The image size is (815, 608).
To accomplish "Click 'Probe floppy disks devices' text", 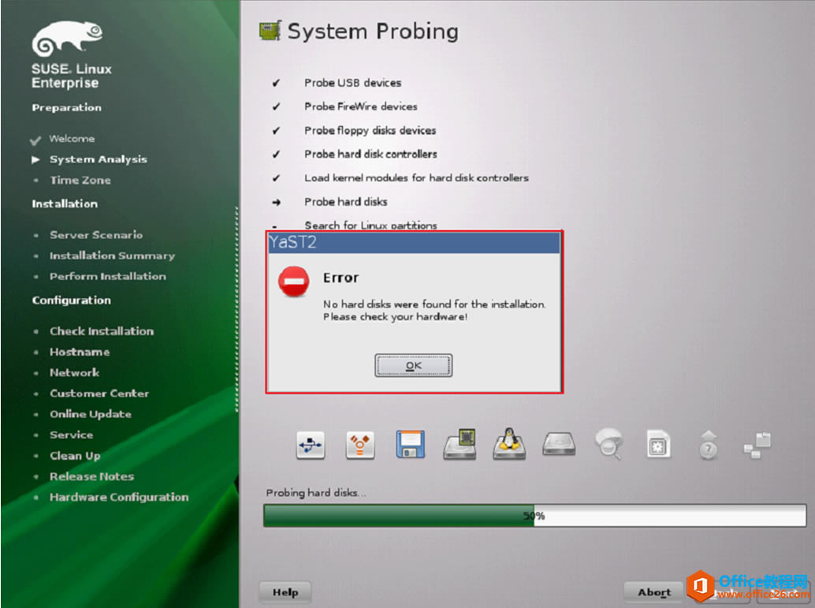I will click(x=370, y=131).
